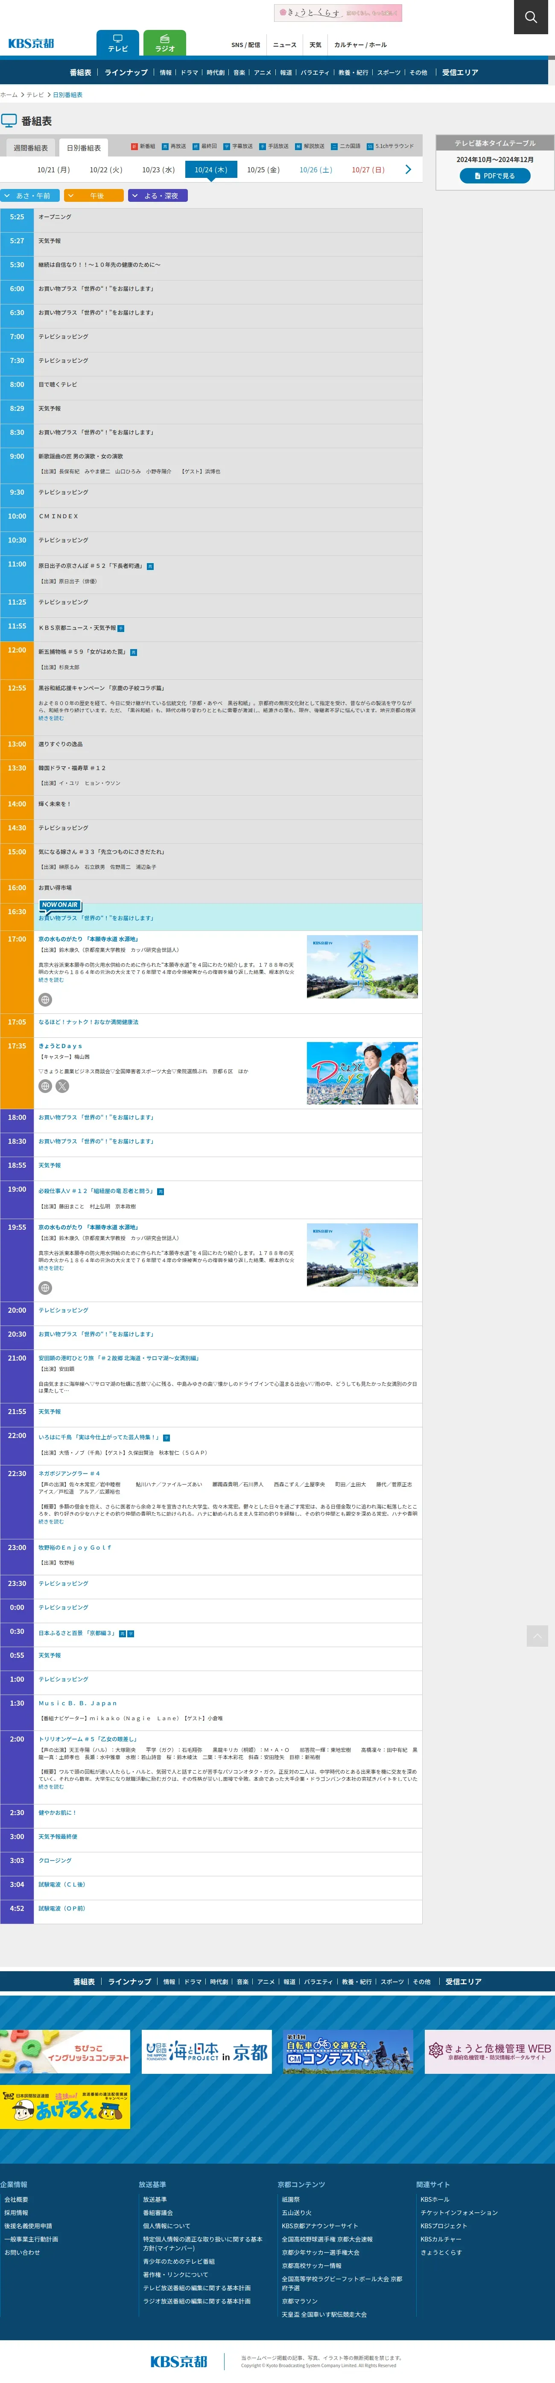Open NOW ON AIR お買い物プラス program at 16:30
The image size is (555, 2383).
96,918
